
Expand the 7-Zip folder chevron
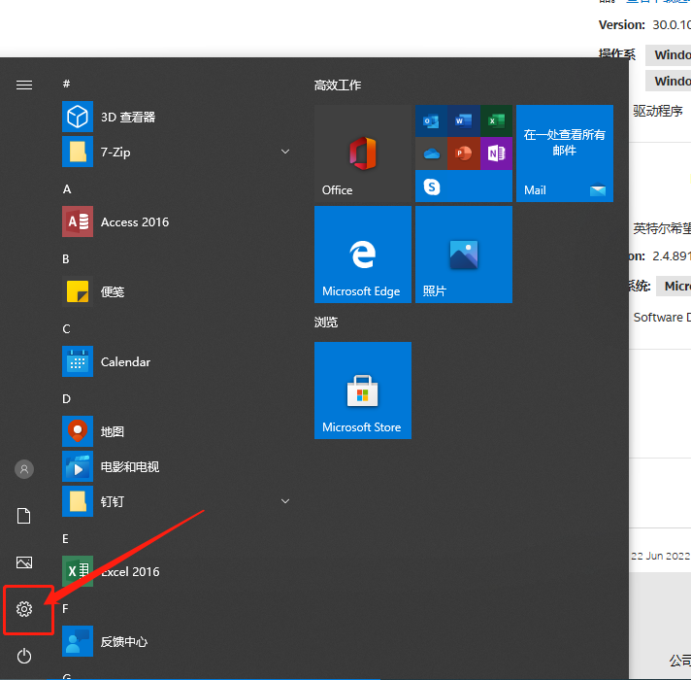(285, 153)
